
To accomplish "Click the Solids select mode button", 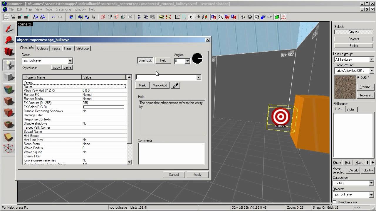I will click(x=354, y=46).
